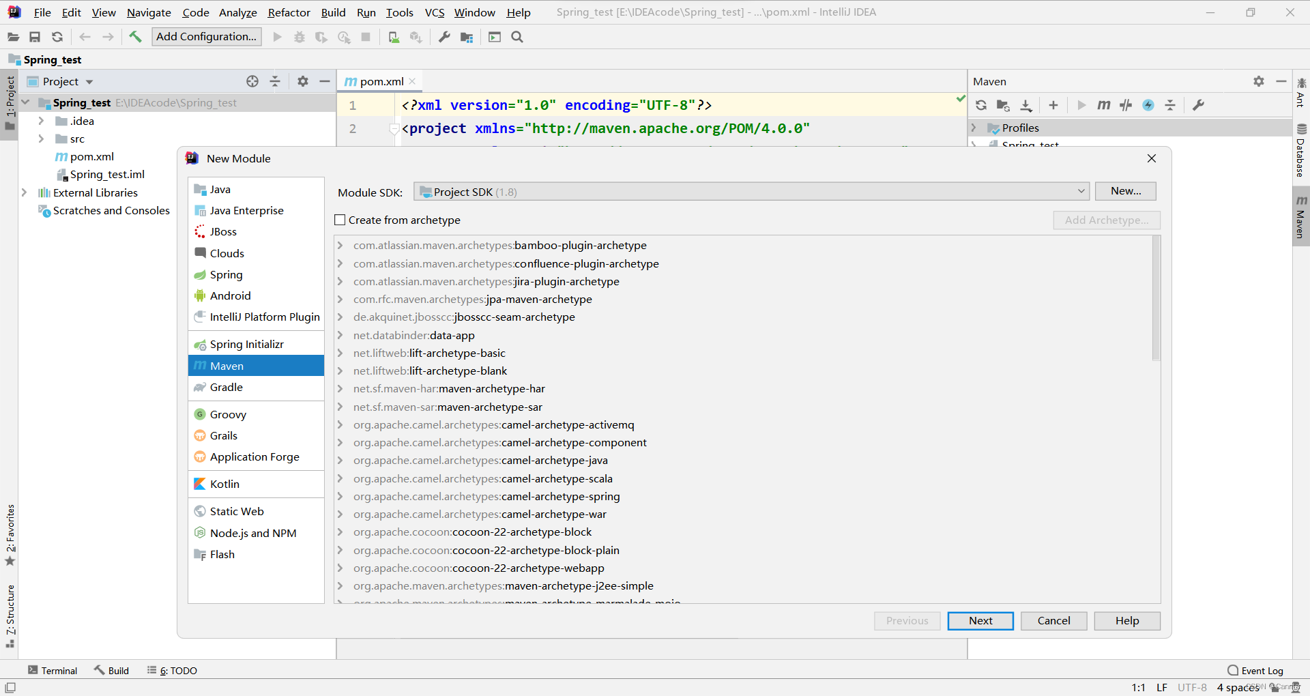Add Maven project with plus icon
The image size is (1310, 696).
1053,105
